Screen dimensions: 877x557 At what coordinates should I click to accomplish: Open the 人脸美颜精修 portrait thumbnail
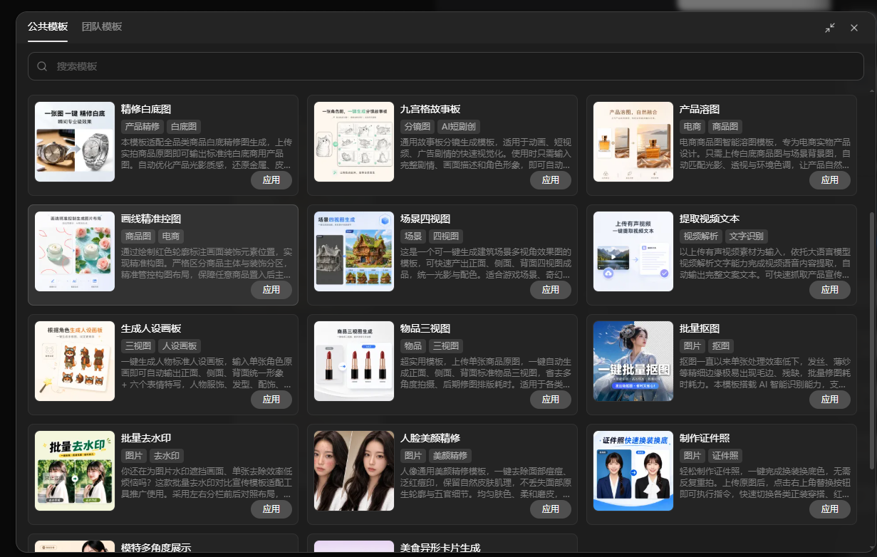click(x=354, y=471)
